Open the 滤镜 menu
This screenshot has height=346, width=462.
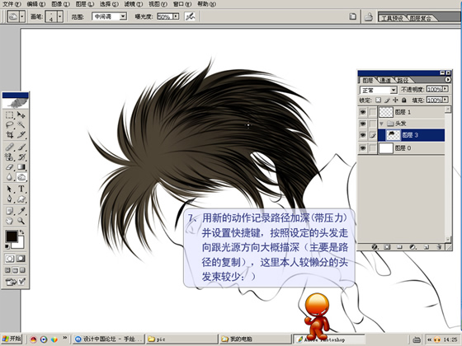[133, 4]
